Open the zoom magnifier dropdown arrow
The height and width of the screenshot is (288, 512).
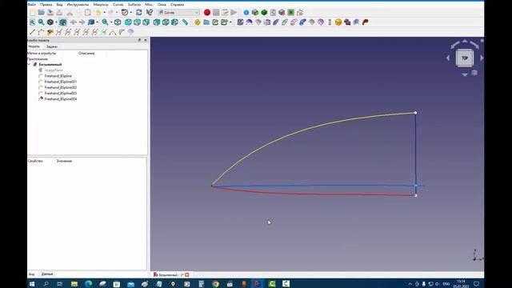tap(111, 22)
